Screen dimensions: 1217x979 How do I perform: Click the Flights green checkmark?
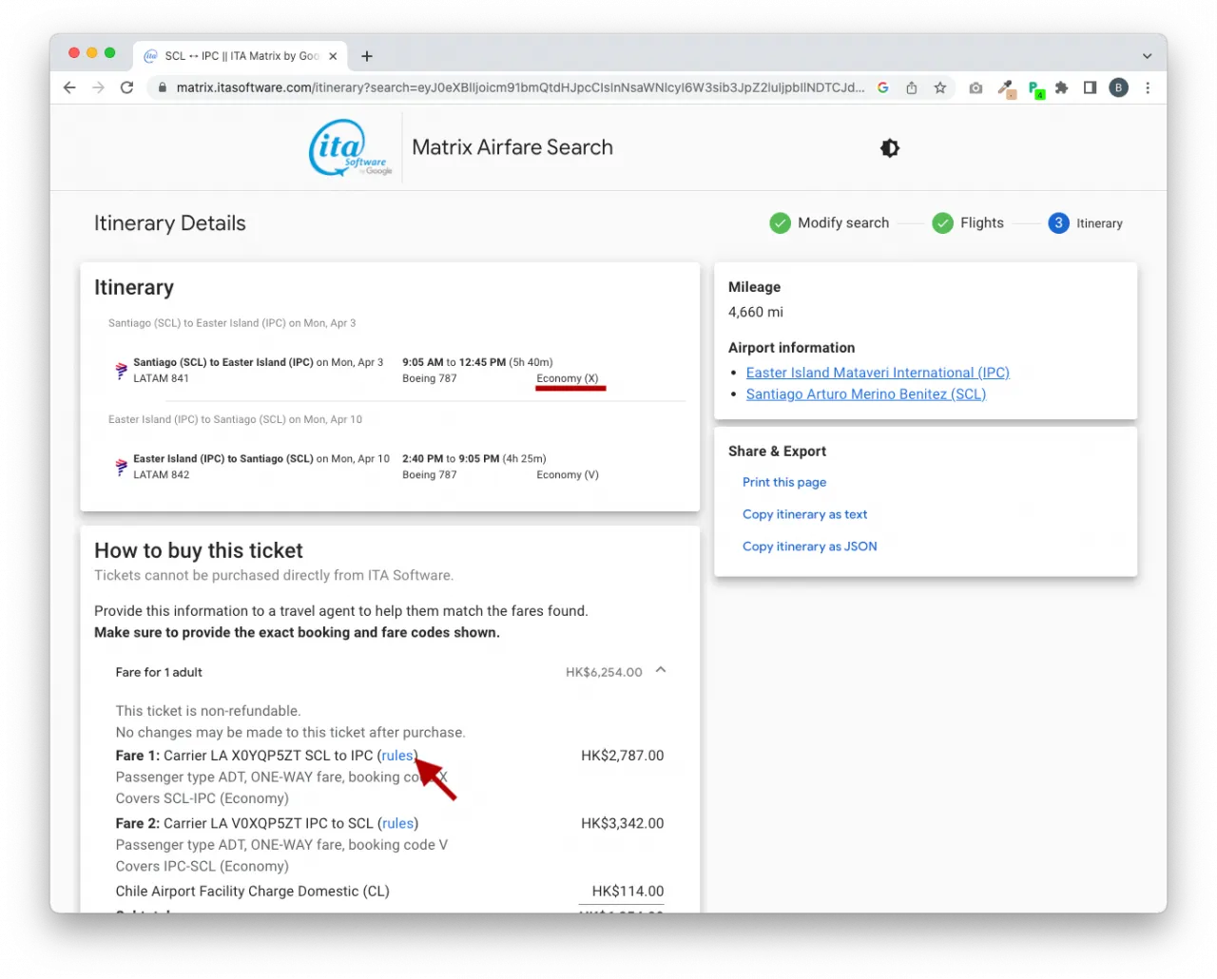tap(943, 222)
